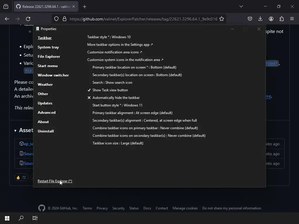Switch to the Updates section
The image size is (299, 224).
[x=45, y=103]
